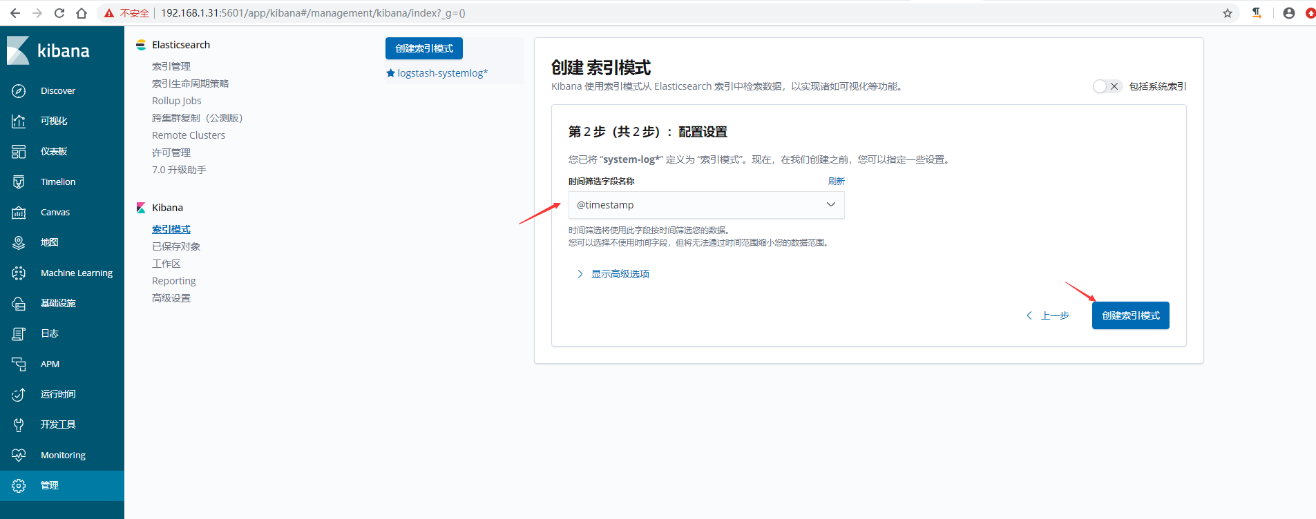Go back with 上一步 button

point(1048,315)
